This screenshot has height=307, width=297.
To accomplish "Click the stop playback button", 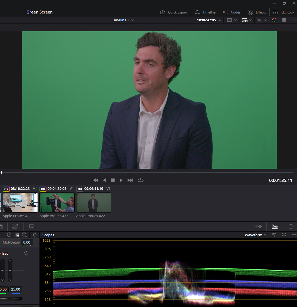I will point(113,180).
